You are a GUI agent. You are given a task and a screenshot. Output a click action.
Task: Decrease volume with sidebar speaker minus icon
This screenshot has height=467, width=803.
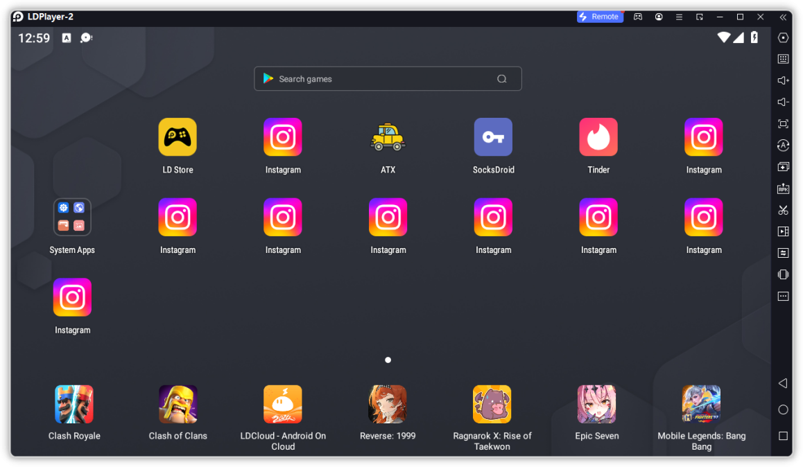pyautogui.click(x=783, y=102)
